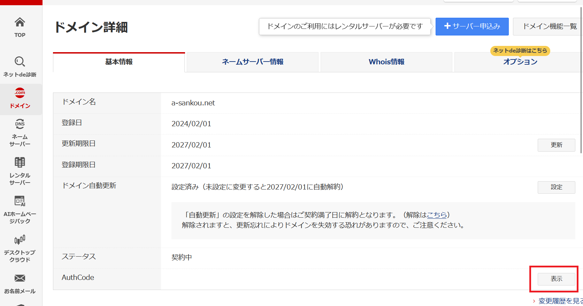This screenshot has height=306, width=583.
Task: Open the レンタルサーバー sidebar icon
Action: pos(20,163)
